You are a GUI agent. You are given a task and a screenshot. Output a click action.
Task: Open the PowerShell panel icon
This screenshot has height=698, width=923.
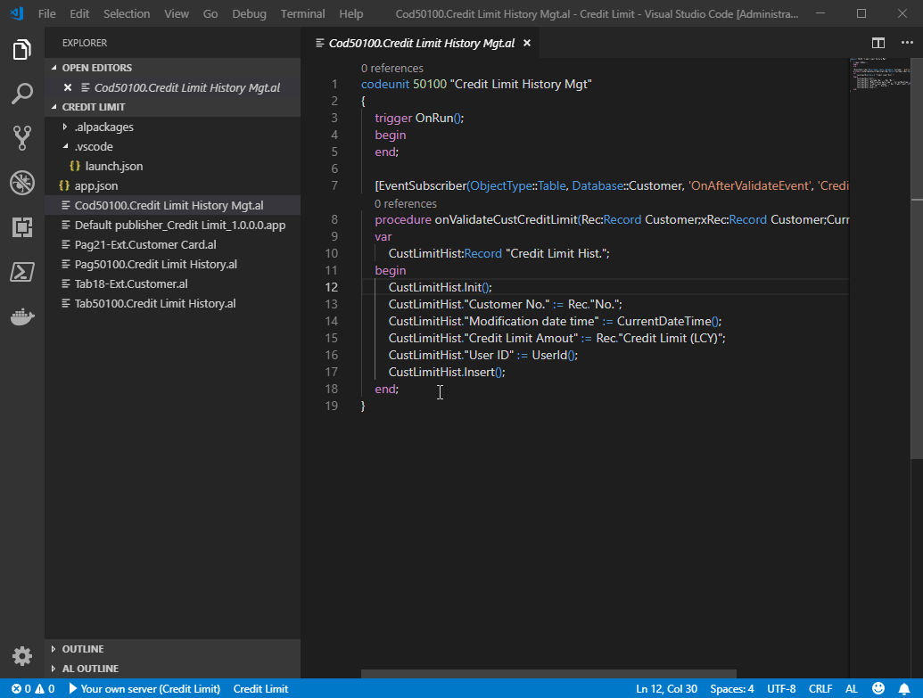point(22,272)
